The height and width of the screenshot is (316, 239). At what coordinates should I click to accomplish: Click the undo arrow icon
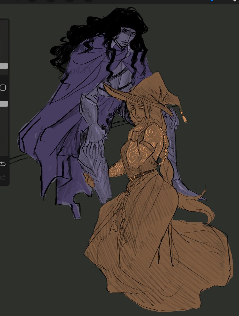point(3,164)
